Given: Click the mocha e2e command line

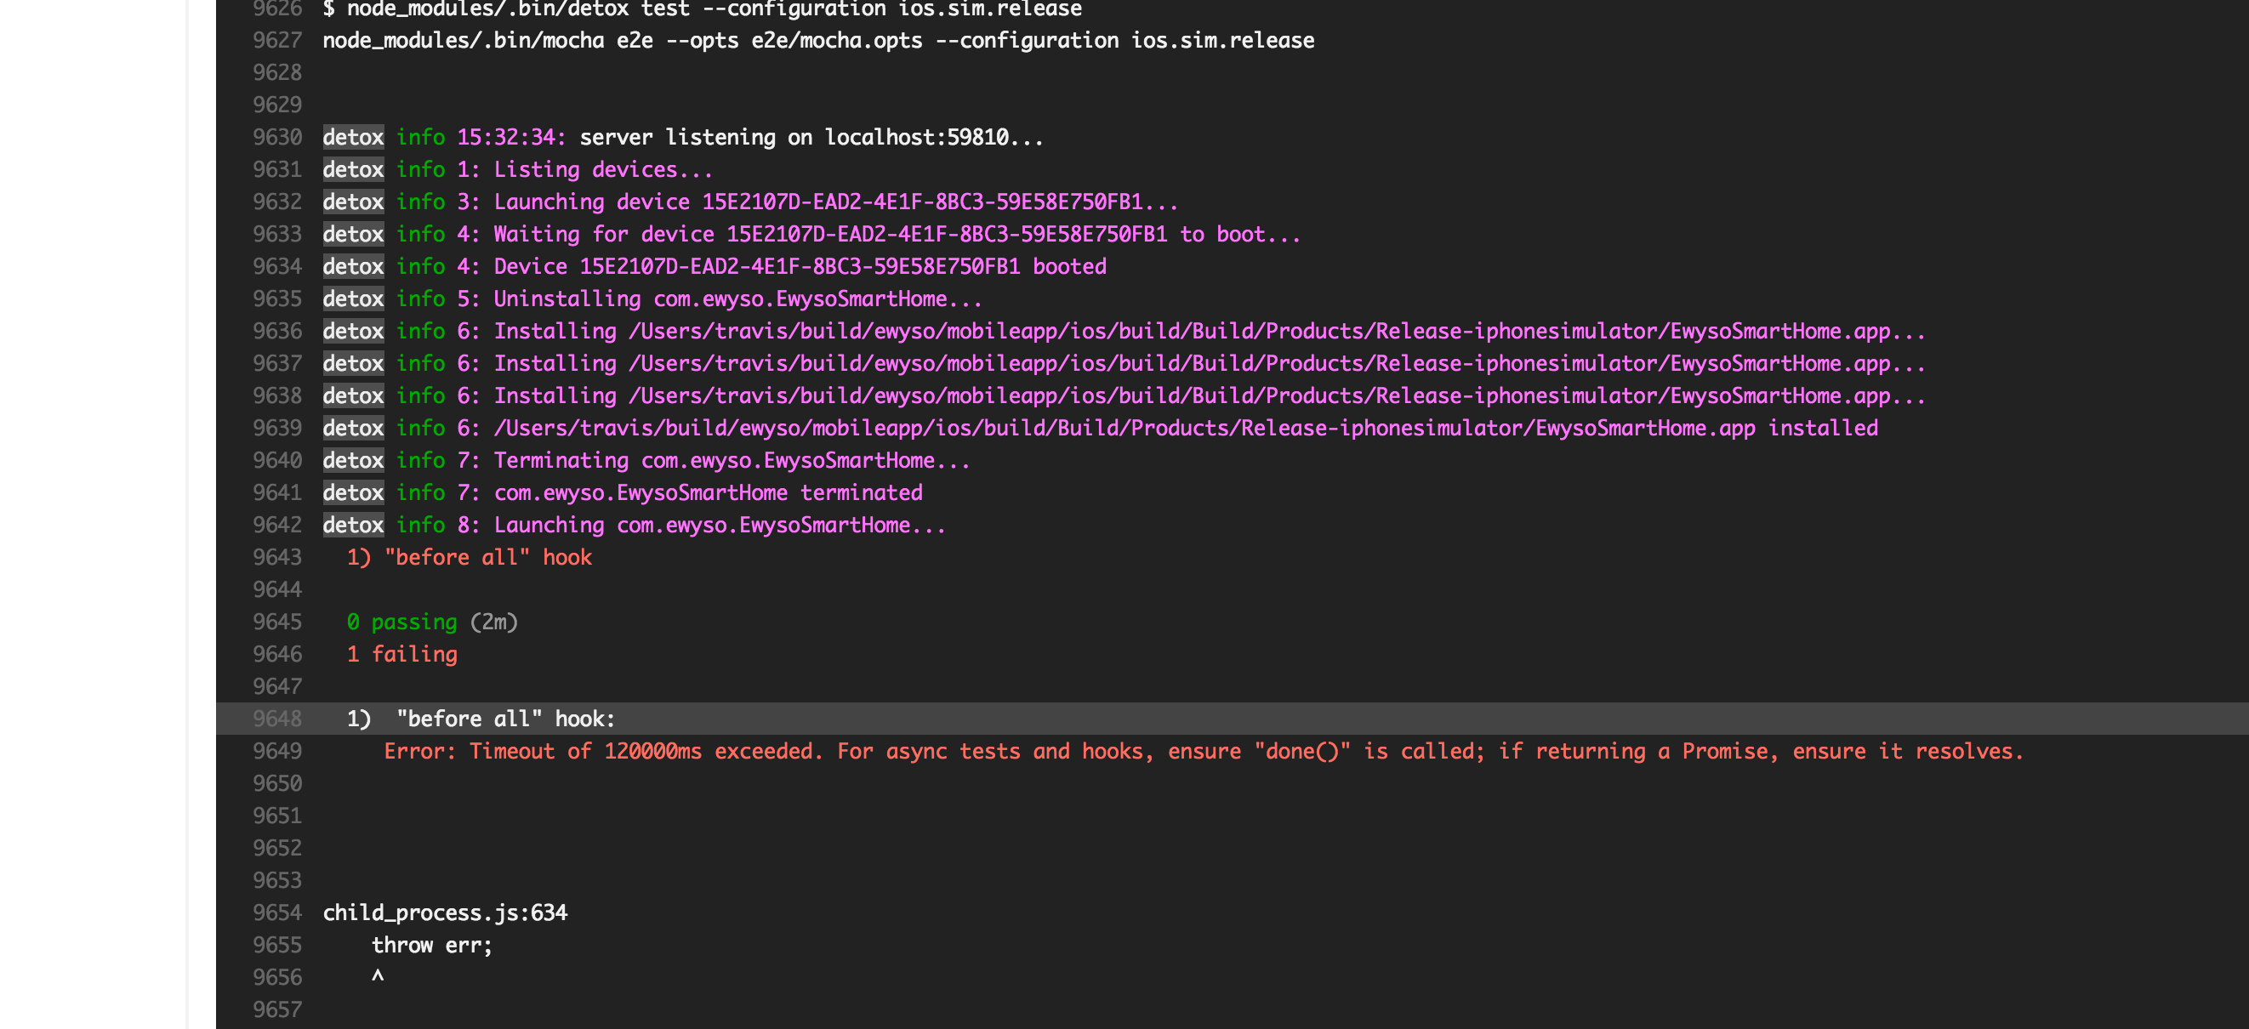Looking at the screenshot, I should (817, 40).
